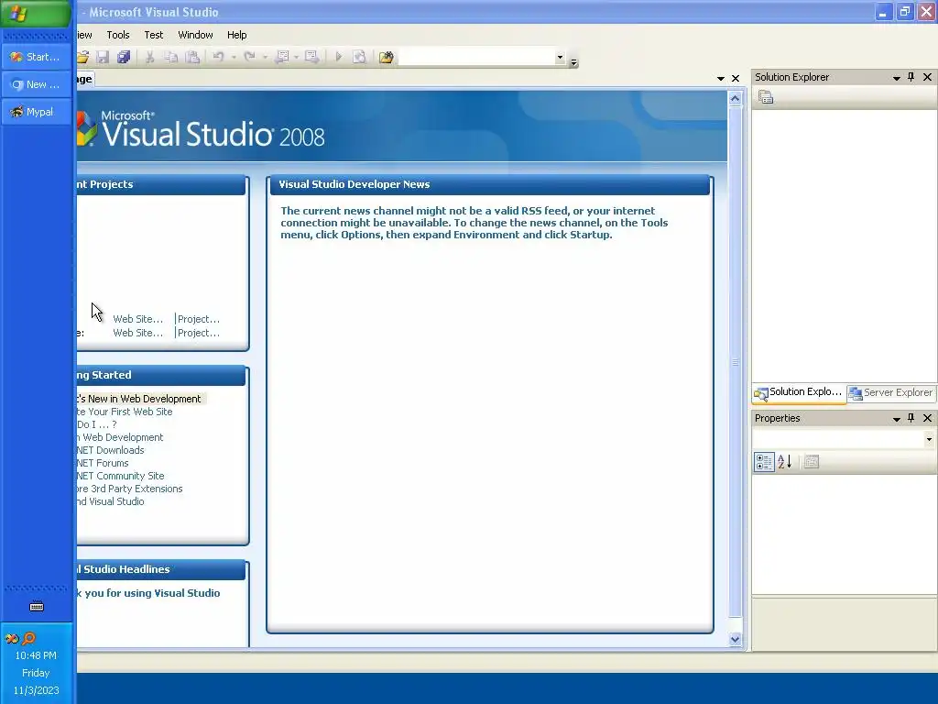Click the first row Project link
This screenshot has width=938, height=704.
point(199,319)
